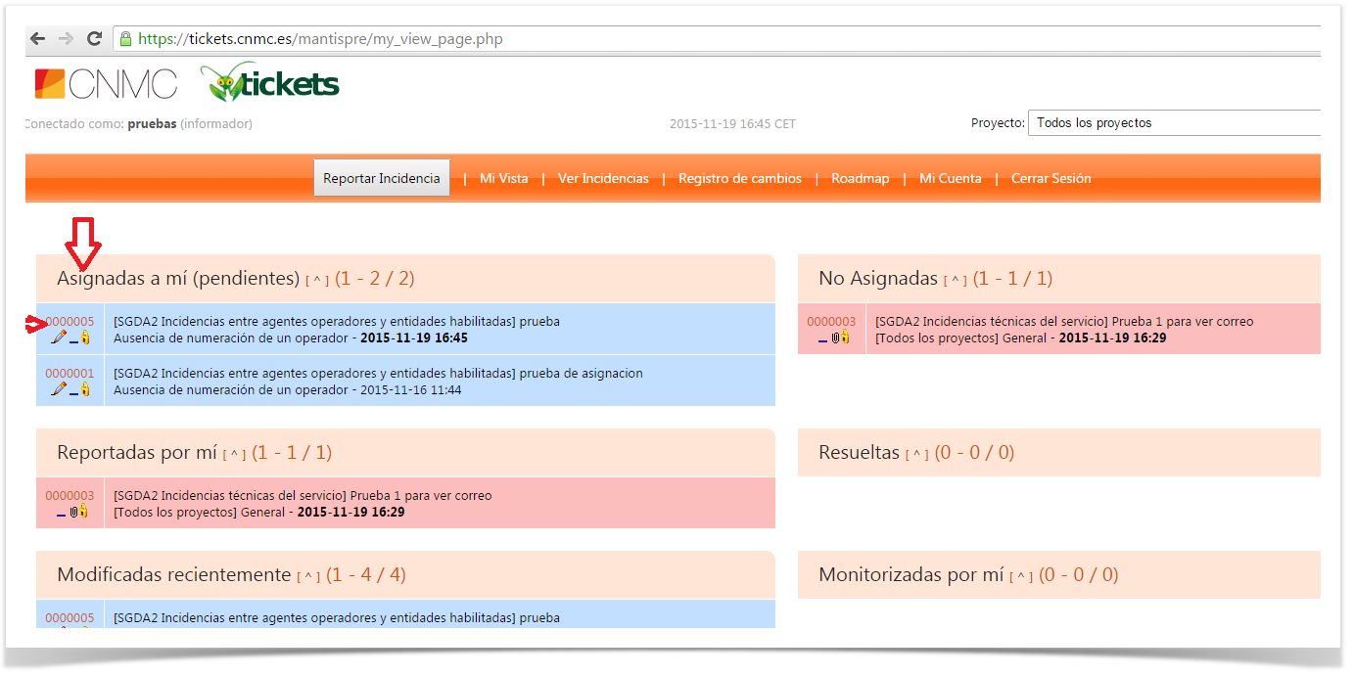Image resolution: width=1354 pixels, height=676 pixels.
Task: Open the Roadmap menu item
Action: point(860,179)
